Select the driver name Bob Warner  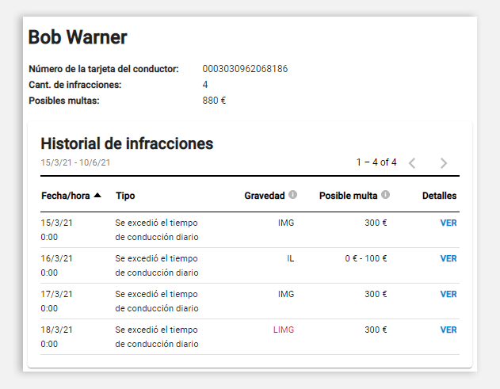tap(78, 37)
